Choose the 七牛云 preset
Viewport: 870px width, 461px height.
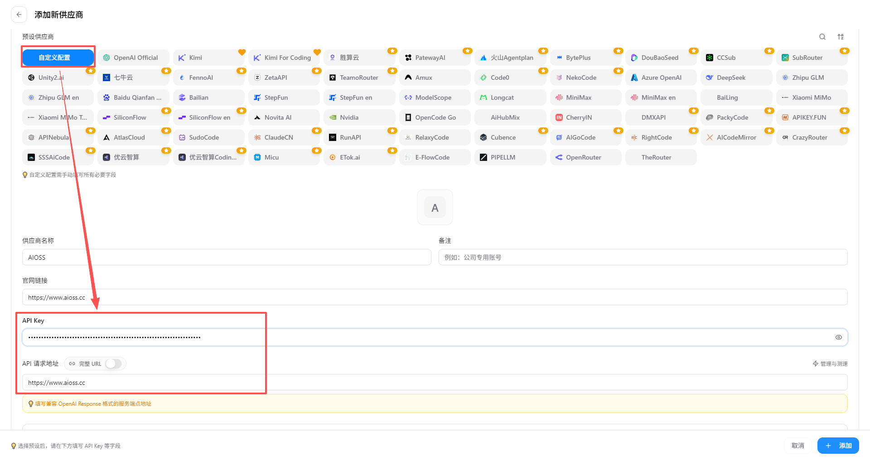pyautogui.click(x=133, y=78)
